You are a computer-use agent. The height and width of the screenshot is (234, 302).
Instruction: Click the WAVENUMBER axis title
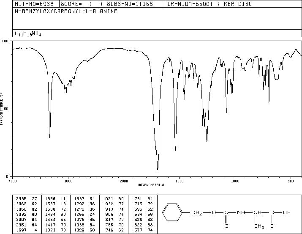151,185
